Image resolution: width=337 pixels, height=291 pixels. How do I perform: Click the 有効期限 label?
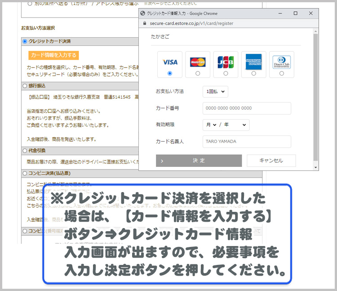point(165,125)
